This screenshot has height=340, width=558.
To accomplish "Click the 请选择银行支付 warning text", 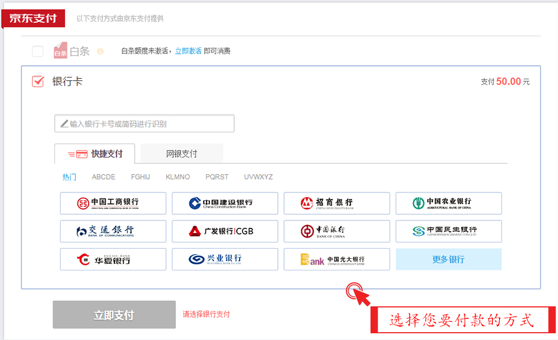I will [206, 314].
